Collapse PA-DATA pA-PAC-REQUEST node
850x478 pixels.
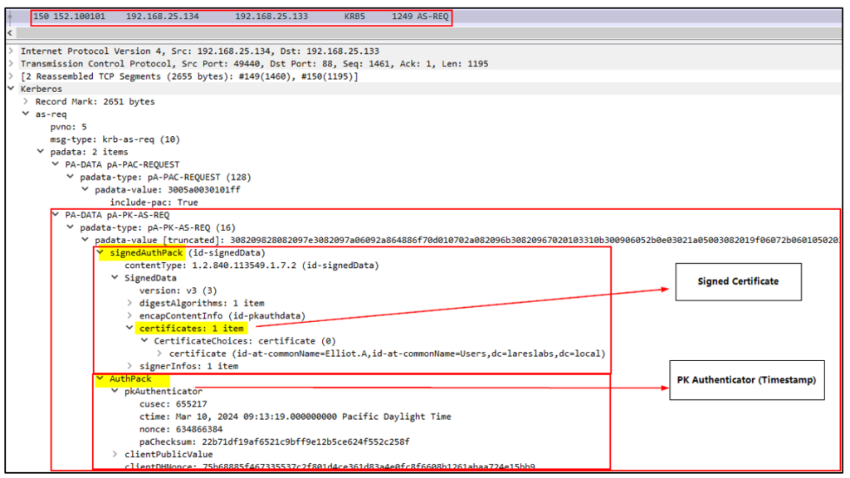[x=56, y=164]
